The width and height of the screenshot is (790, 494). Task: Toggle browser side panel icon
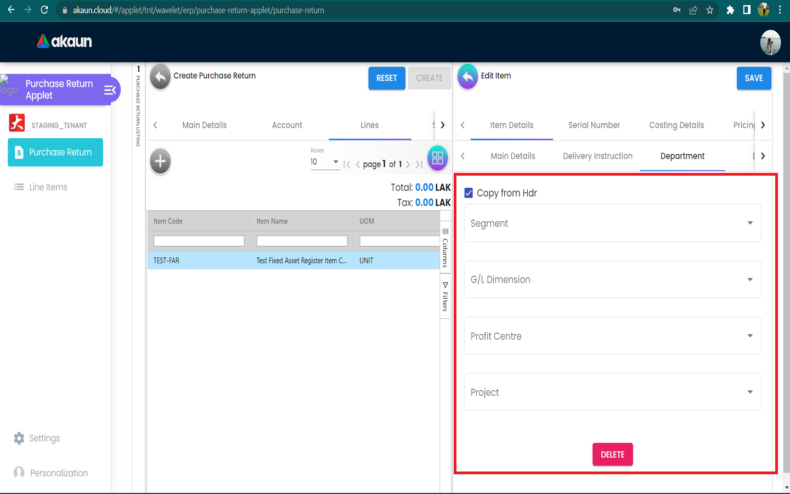[747, 10]
